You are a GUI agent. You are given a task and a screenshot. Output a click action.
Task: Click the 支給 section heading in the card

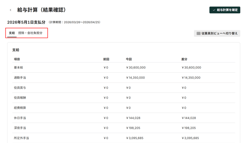point(15,50)
